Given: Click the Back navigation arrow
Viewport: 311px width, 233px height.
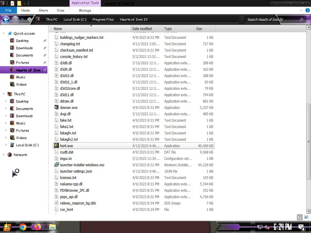Looking at the screenshot, I should point(6,19).
